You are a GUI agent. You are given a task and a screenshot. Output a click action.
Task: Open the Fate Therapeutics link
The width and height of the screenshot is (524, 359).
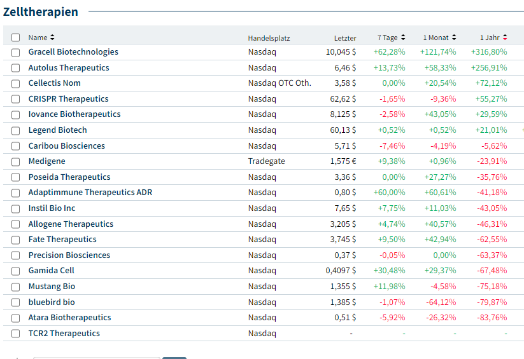[62, 240]
